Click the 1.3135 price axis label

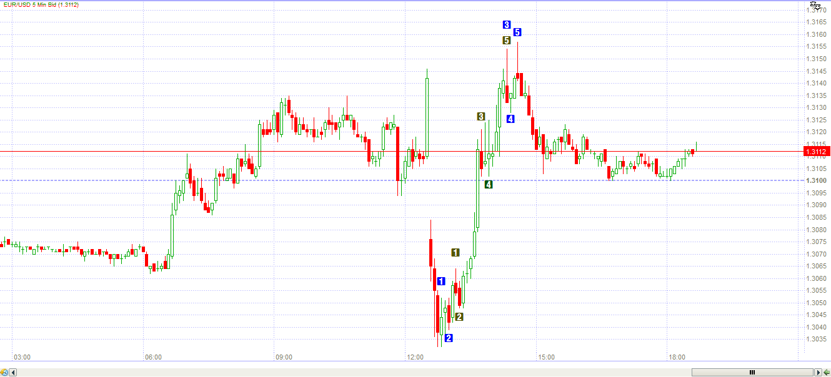click(x=817, y=95)
